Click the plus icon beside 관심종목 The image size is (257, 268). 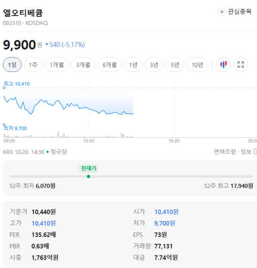pyautogui.click(x=221, y=12)
